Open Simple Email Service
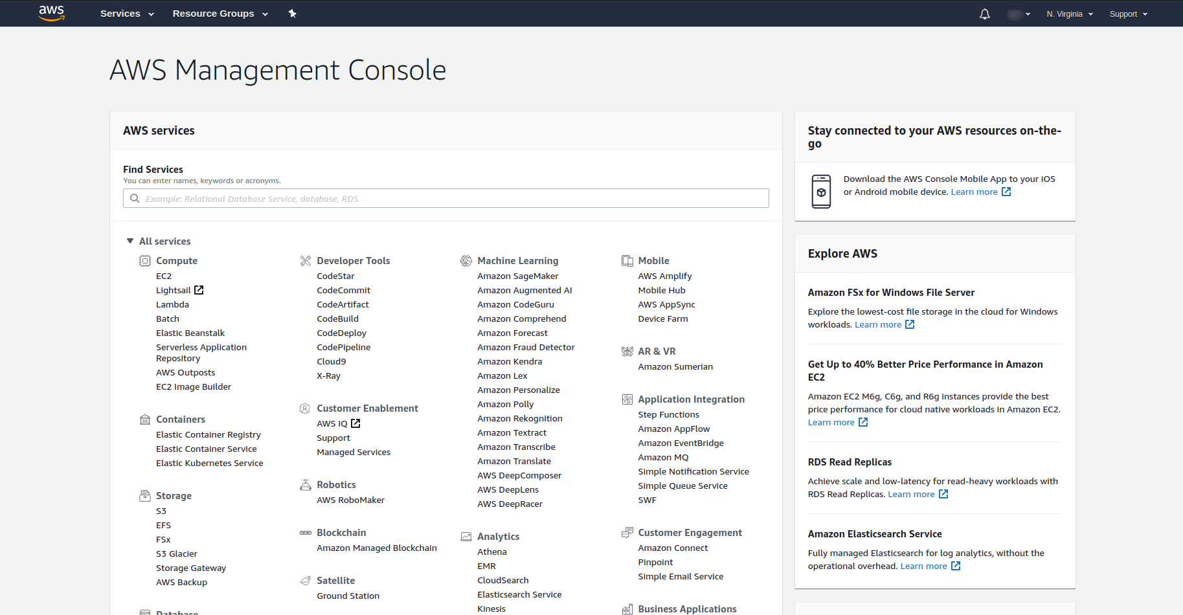The height and width of the screenshot is (615, 1183). [x=681, y=577]
